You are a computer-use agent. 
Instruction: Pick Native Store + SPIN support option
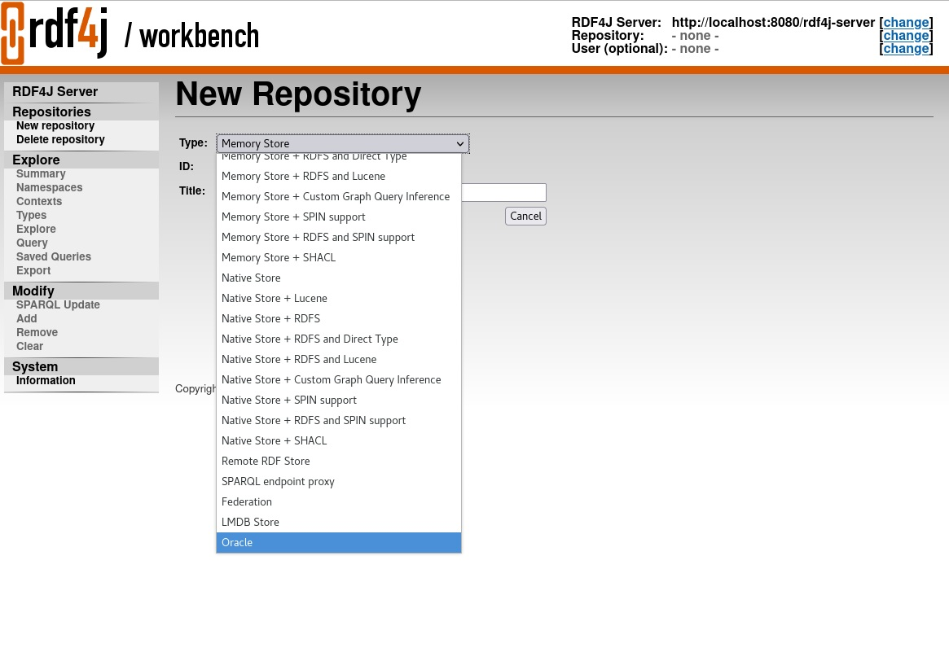[338, 400]
